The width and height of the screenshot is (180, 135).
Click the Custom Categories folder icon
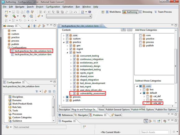click(10, 117)
